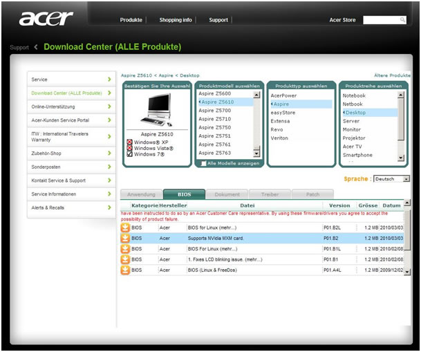
Task: Click Support breadcrumb link
Action: [x=19, y=48]
